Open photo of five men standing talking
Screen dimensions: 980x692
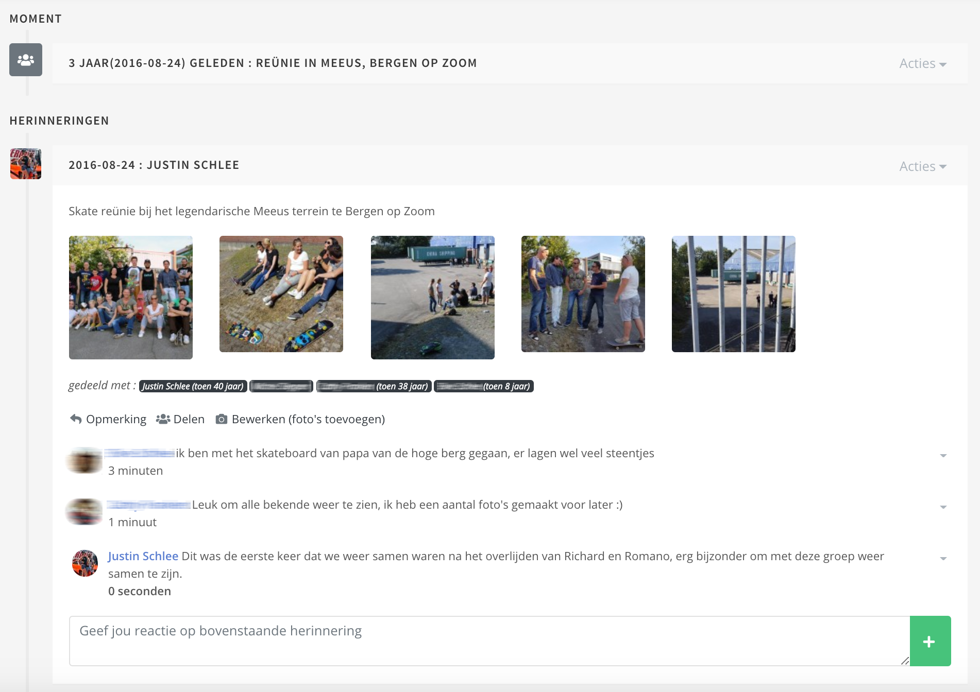point(583,294)
